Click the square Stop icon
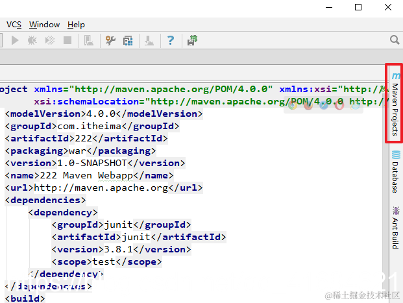 (x=67, y=40)
